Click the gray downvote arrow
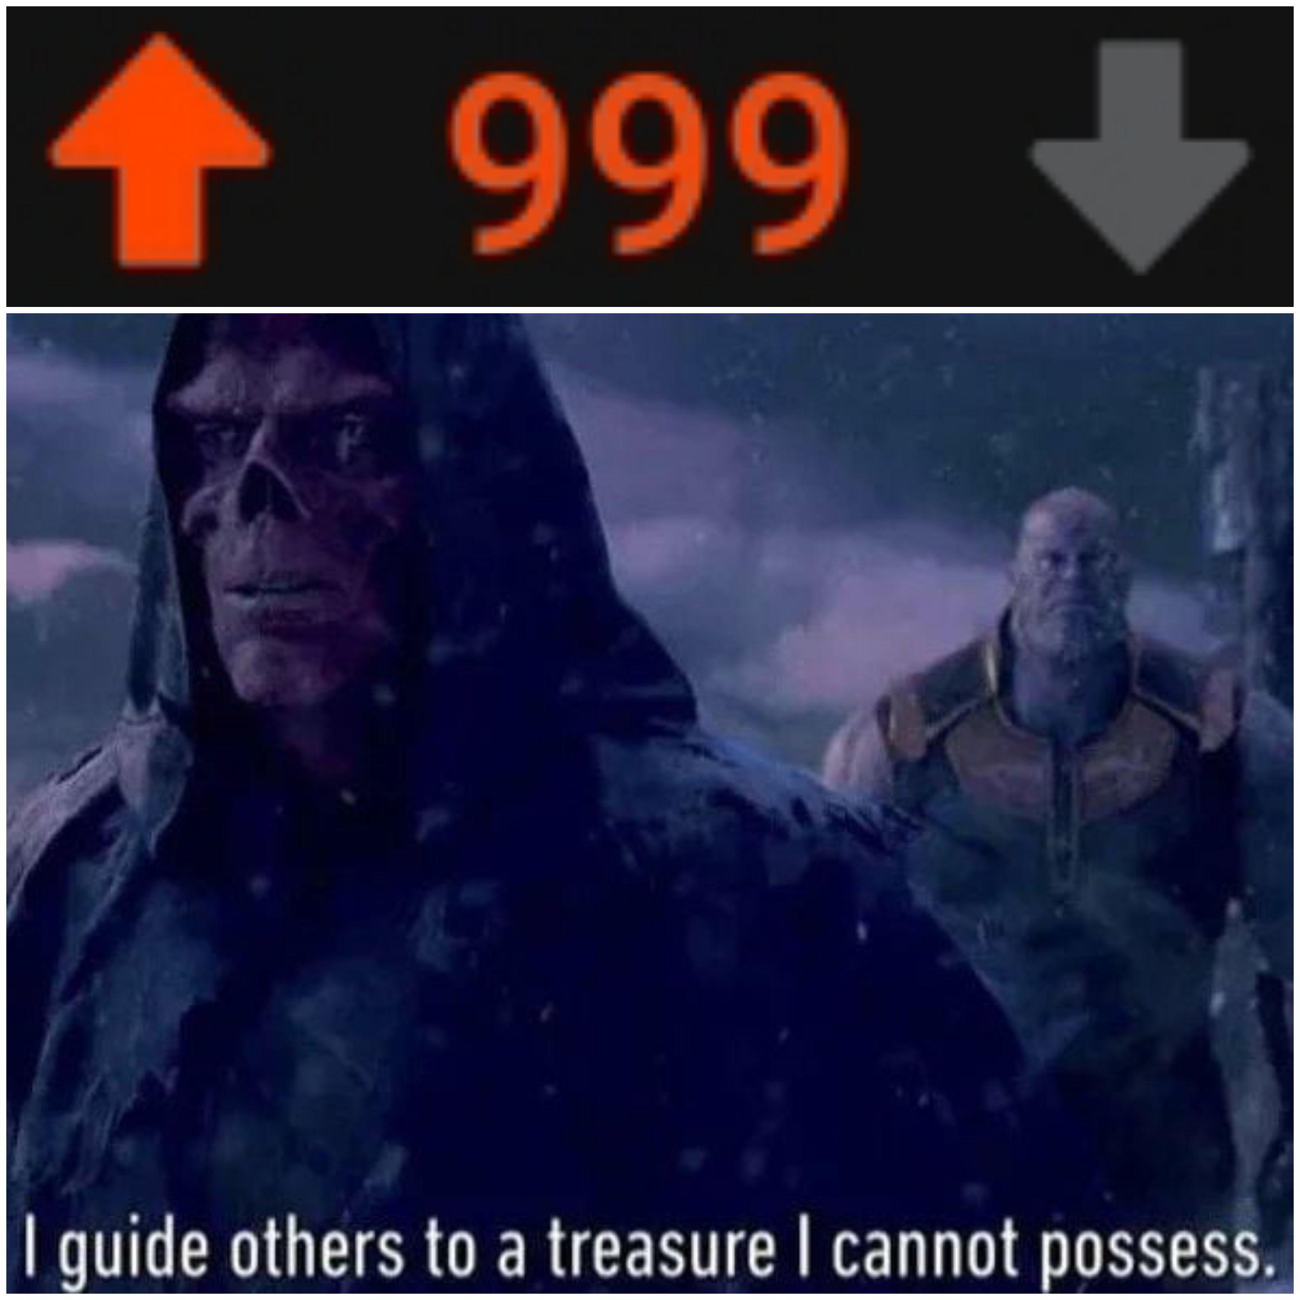Viewport: 1300px width, 1300px height. [x=1139, y=156]
